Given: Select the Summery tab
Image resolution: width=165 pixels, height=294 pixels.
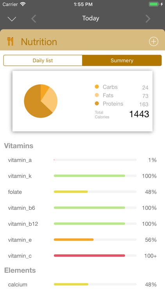Looking at the screenshot, I should [122, 60].
